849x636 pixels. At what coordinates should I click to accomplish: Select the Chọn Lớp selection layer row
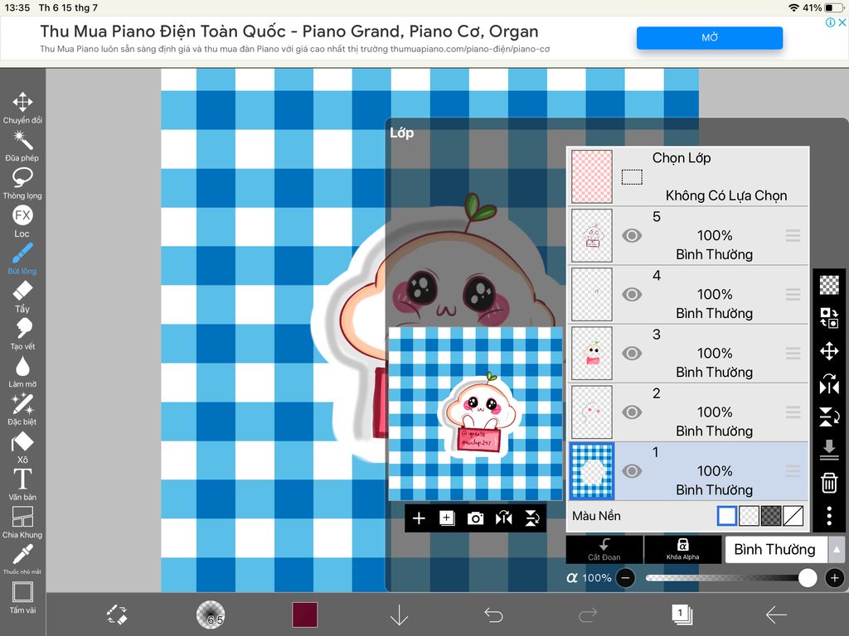[688, 177]
